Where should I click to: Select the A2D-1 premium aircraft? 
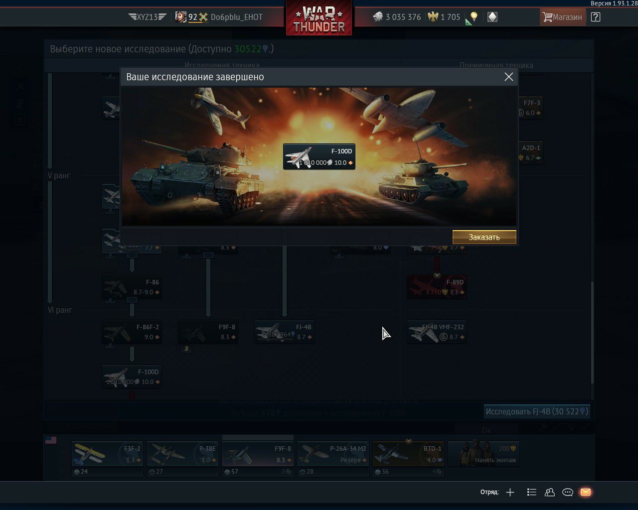pyautogui.click(x=530, y=152)
